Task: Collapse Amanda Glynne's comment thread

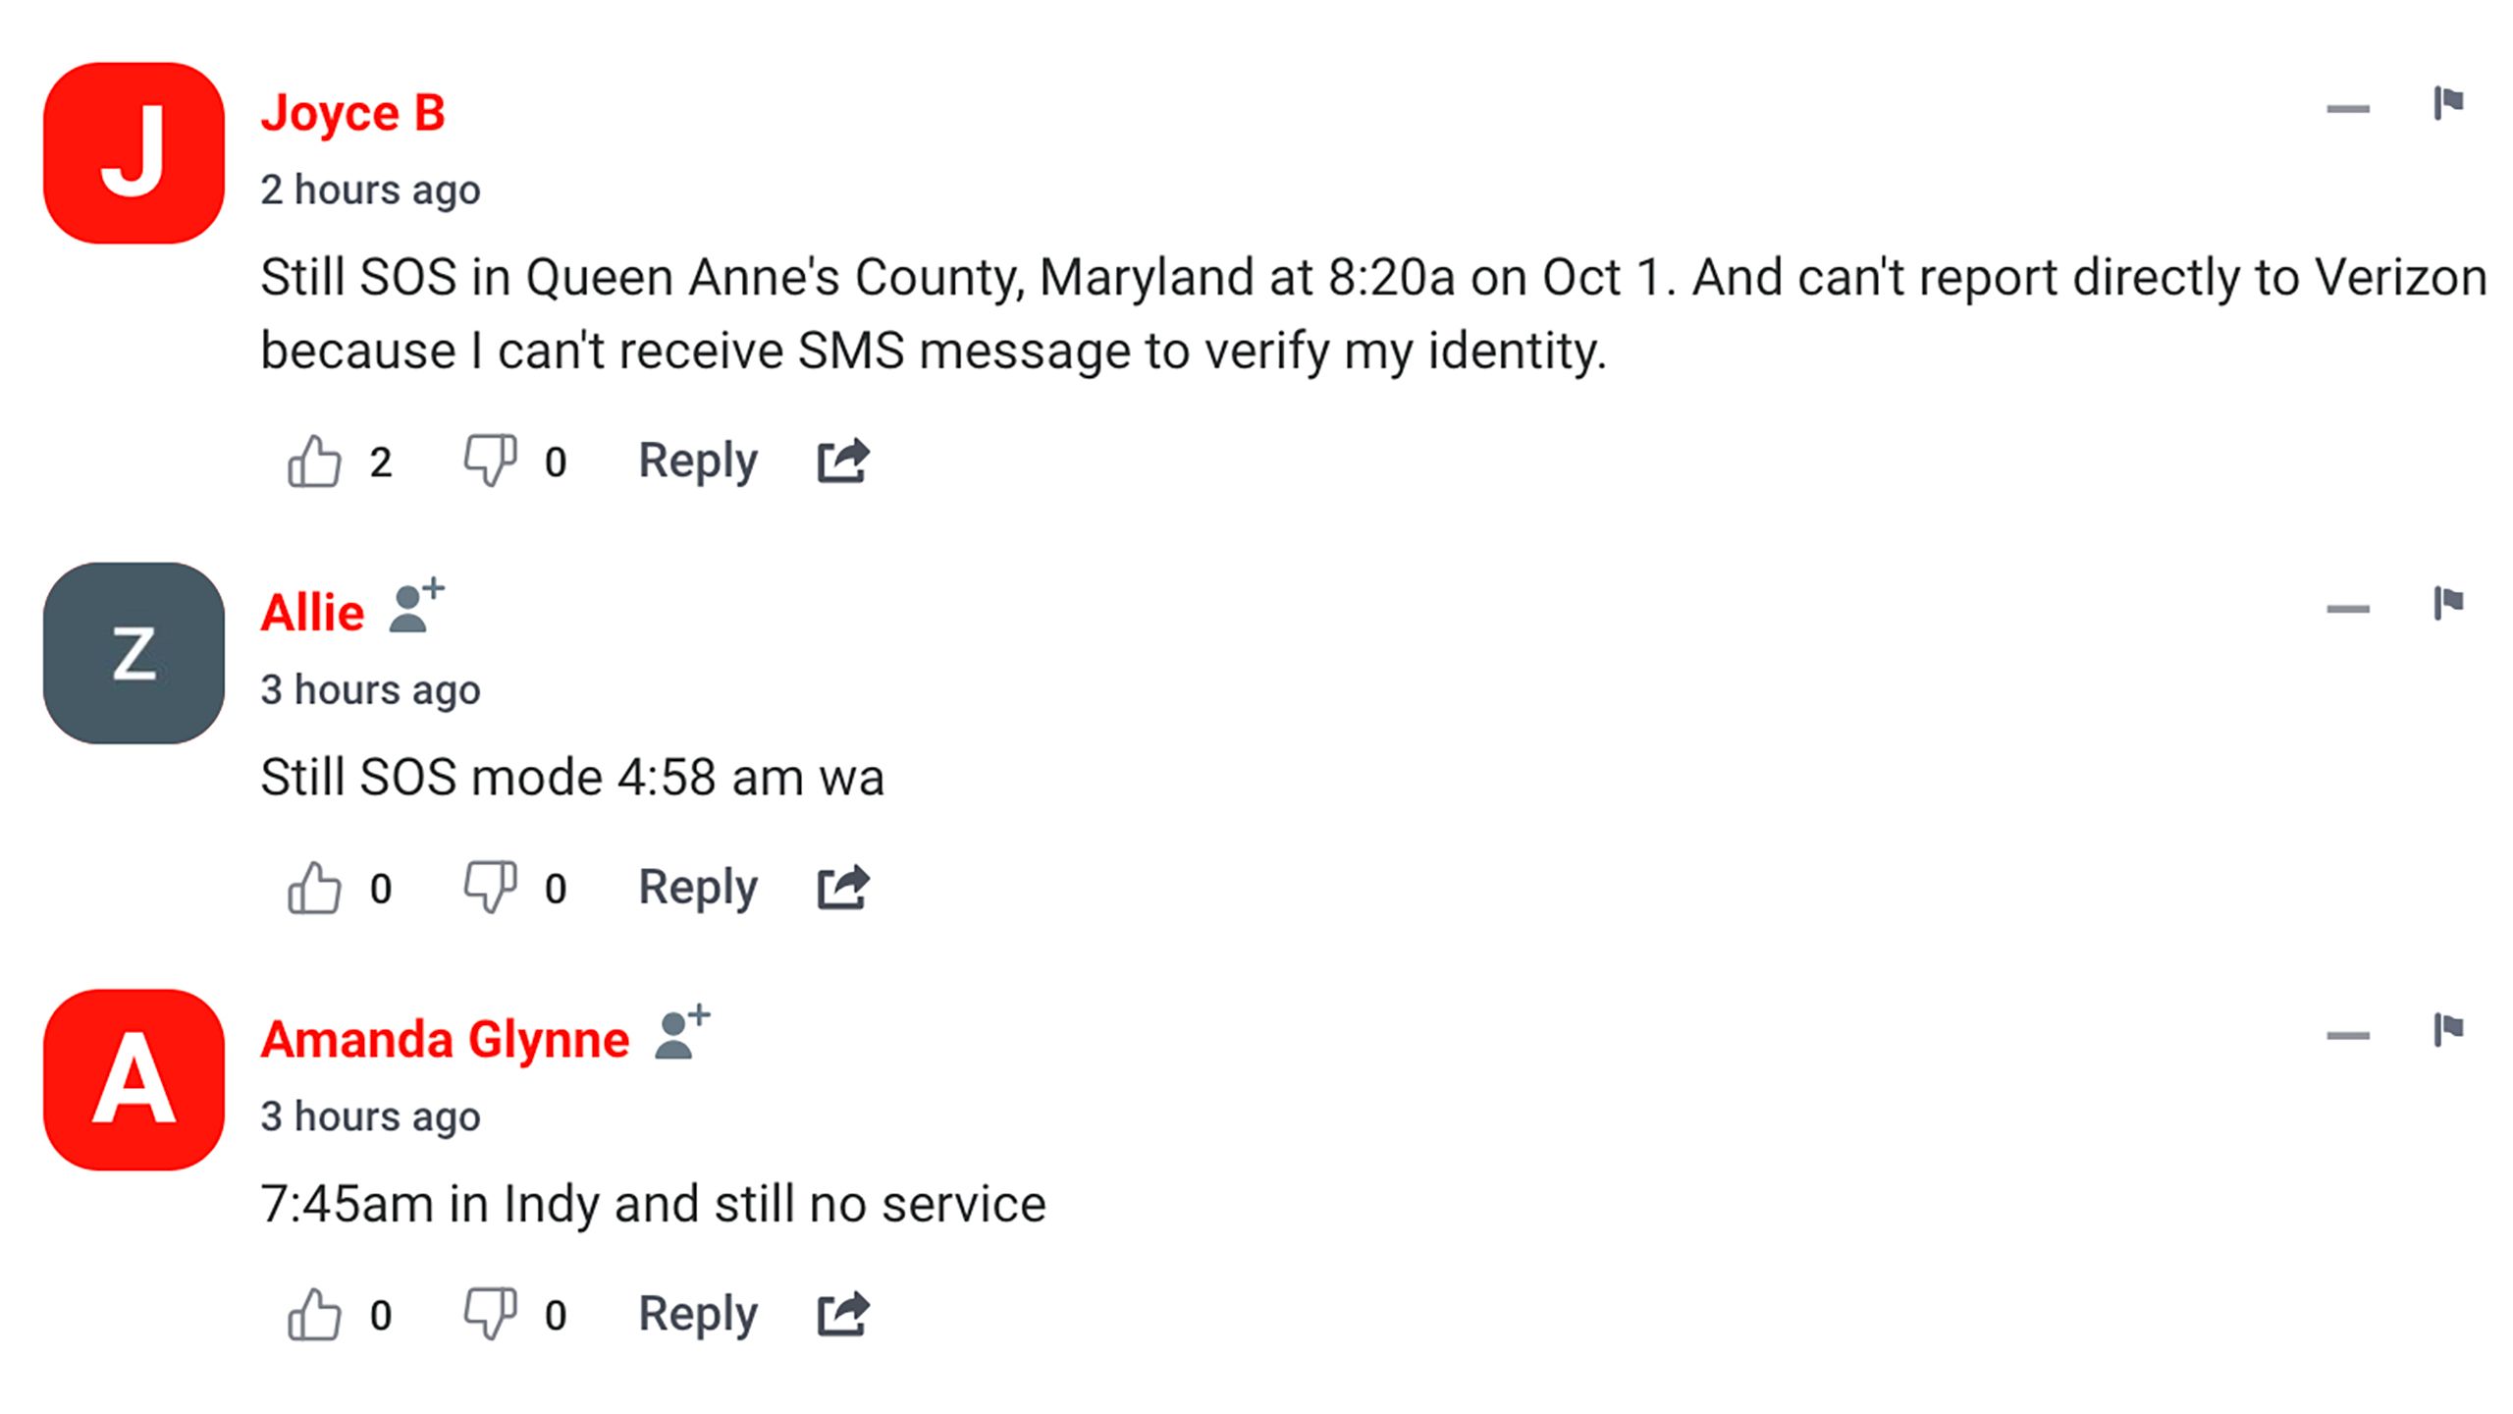Action: tap(2349, 1032)
